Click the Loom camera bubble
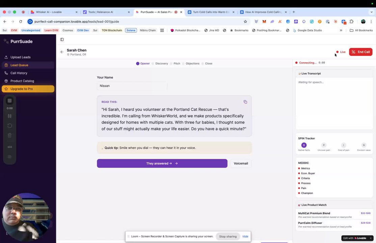Viewport: 376px width, 243px height. pyautogui.click(x=26, y=217)
